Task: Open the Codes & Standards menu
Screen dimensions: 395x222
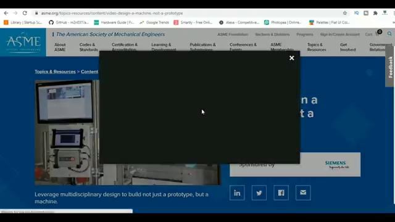Action: point(89,47)
